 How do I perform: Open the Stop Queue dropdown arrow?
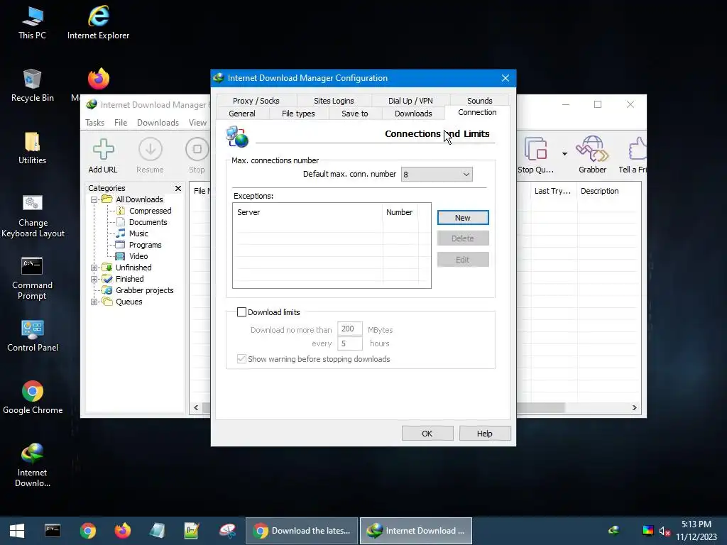[564, 154]
